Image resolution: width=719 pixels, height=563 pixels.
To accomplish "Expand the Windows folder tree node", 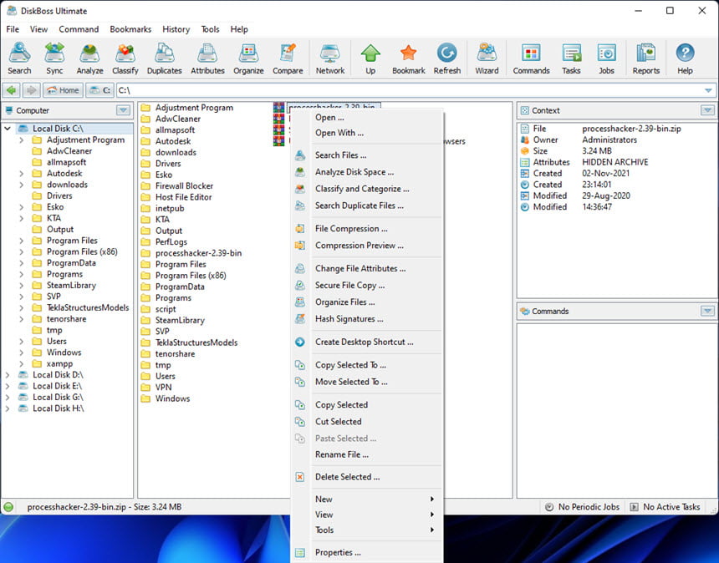I will coord(21,353).
